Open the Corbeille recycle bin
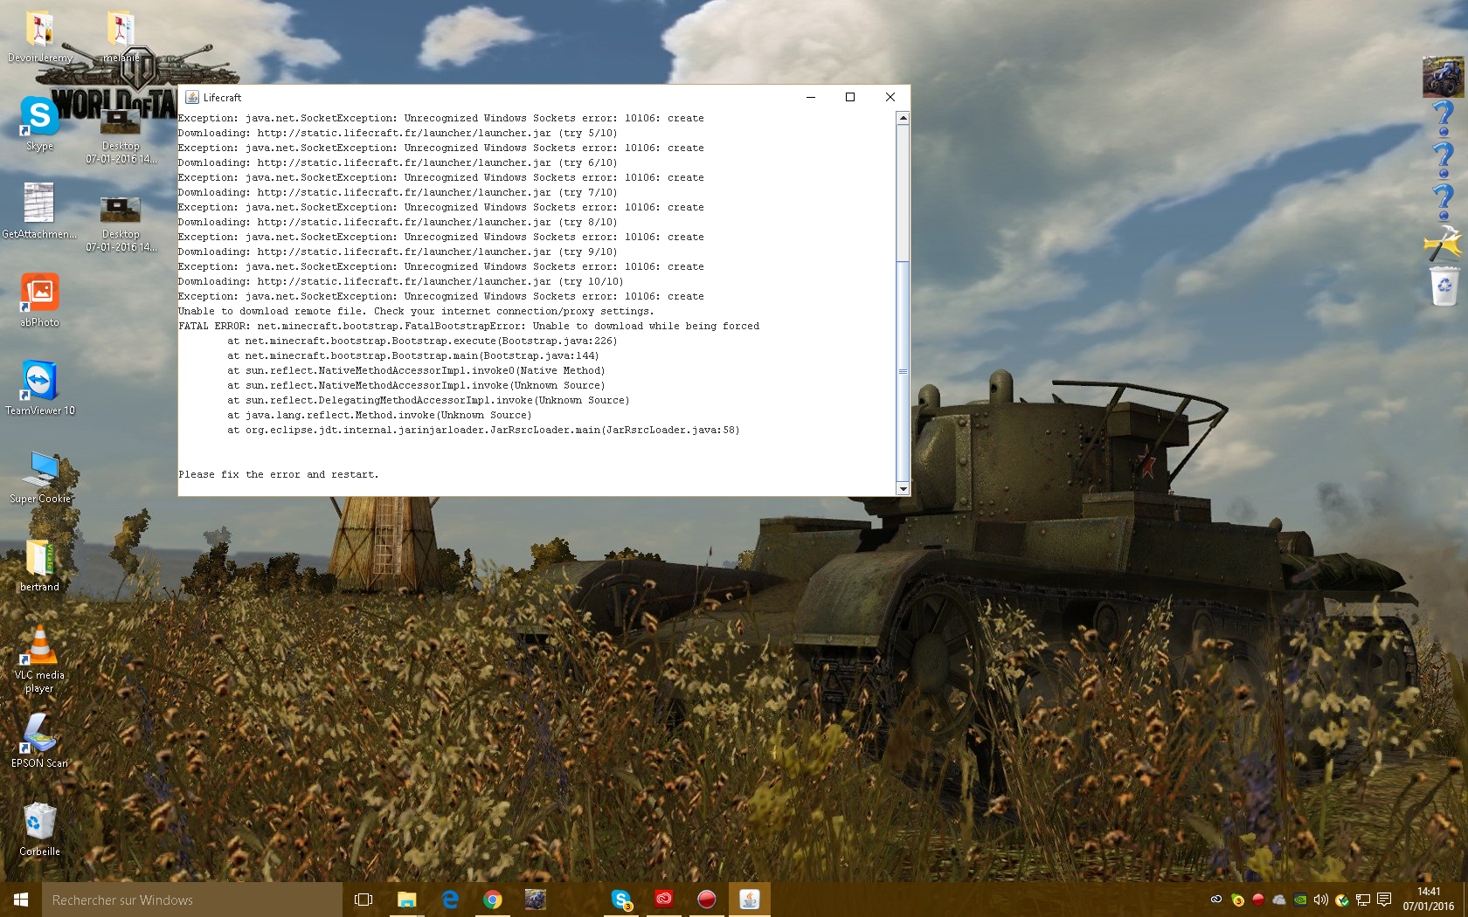The width and height of the screenshot is (1468, 917). point(39,830)
